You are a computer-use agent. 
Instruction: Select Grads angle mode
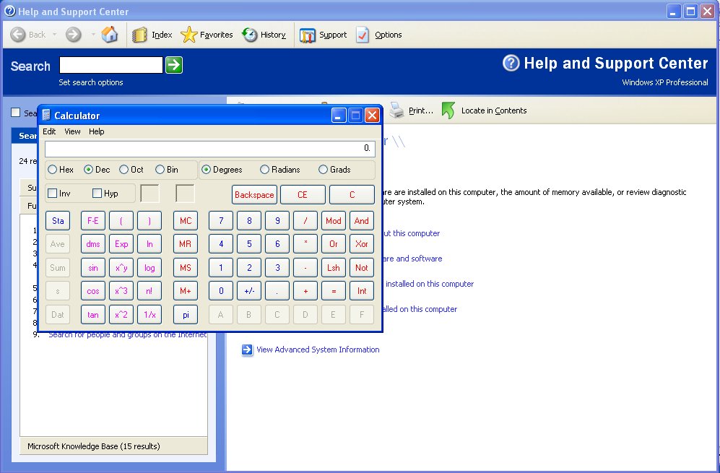[x=324, y=170]
